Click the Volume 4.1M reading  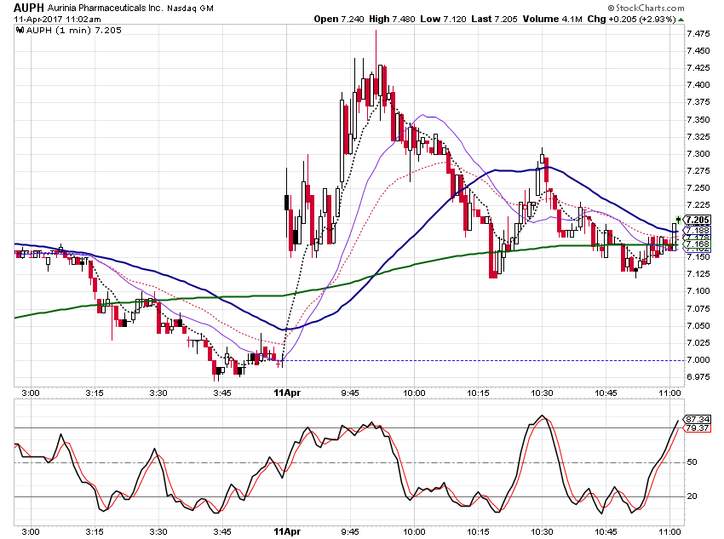coord(552,19)
